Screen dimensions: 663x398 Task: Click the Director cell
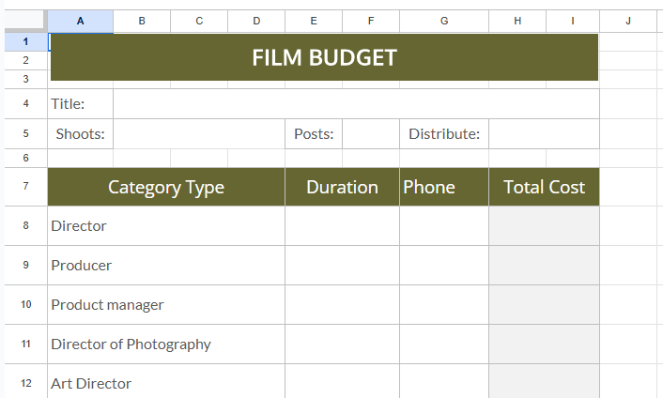pos(166,226)
